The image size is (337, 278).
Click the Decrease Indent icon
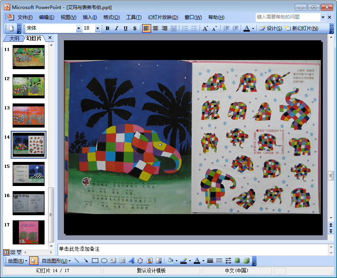(x=226, y=28)
